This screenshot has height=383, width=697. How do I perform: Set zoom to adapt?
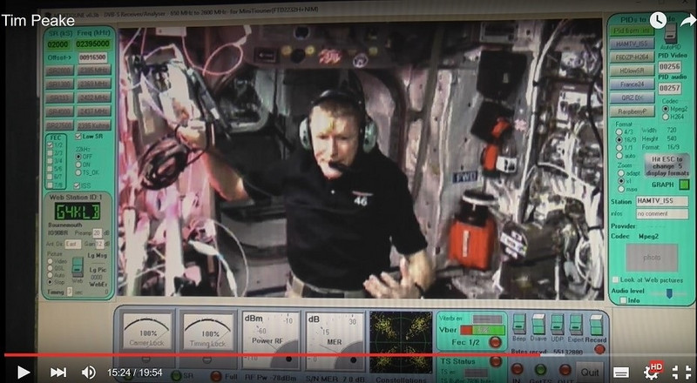tap(621, 173)
